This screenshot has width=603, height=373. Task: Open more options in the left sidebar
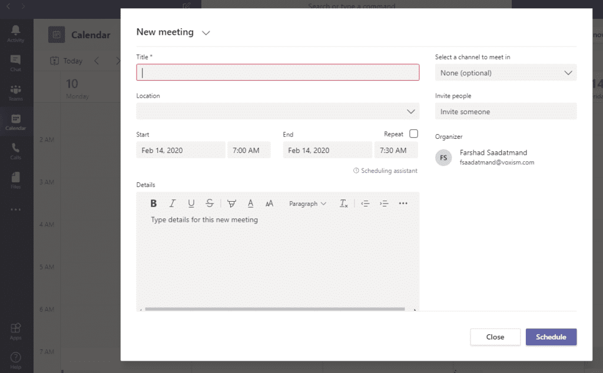(x=16, y=209)
